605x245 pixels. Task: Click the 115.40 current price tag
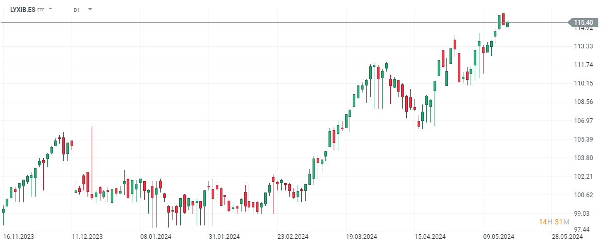[x=583, y=22]
